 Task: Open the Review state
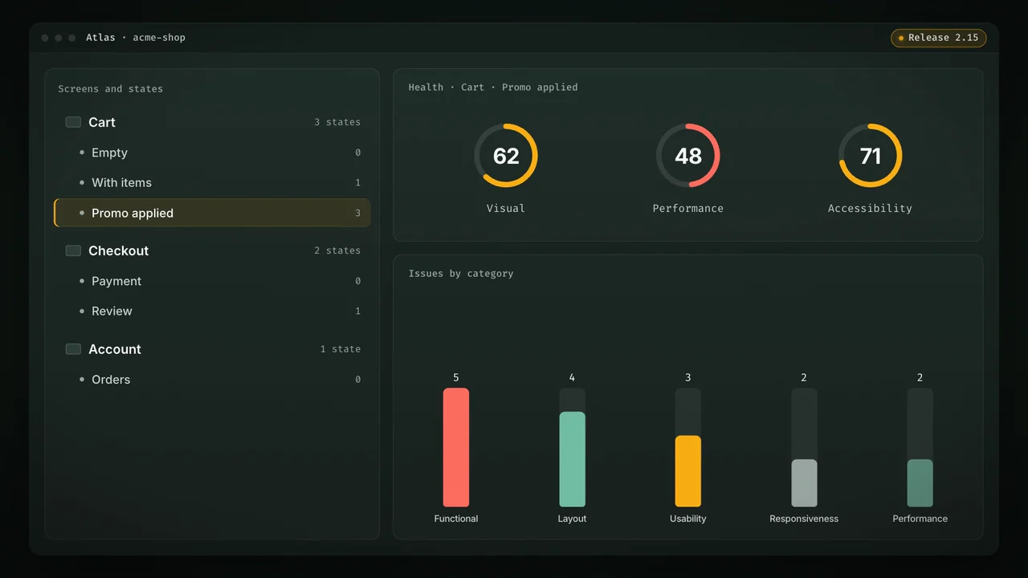[212, 311]
